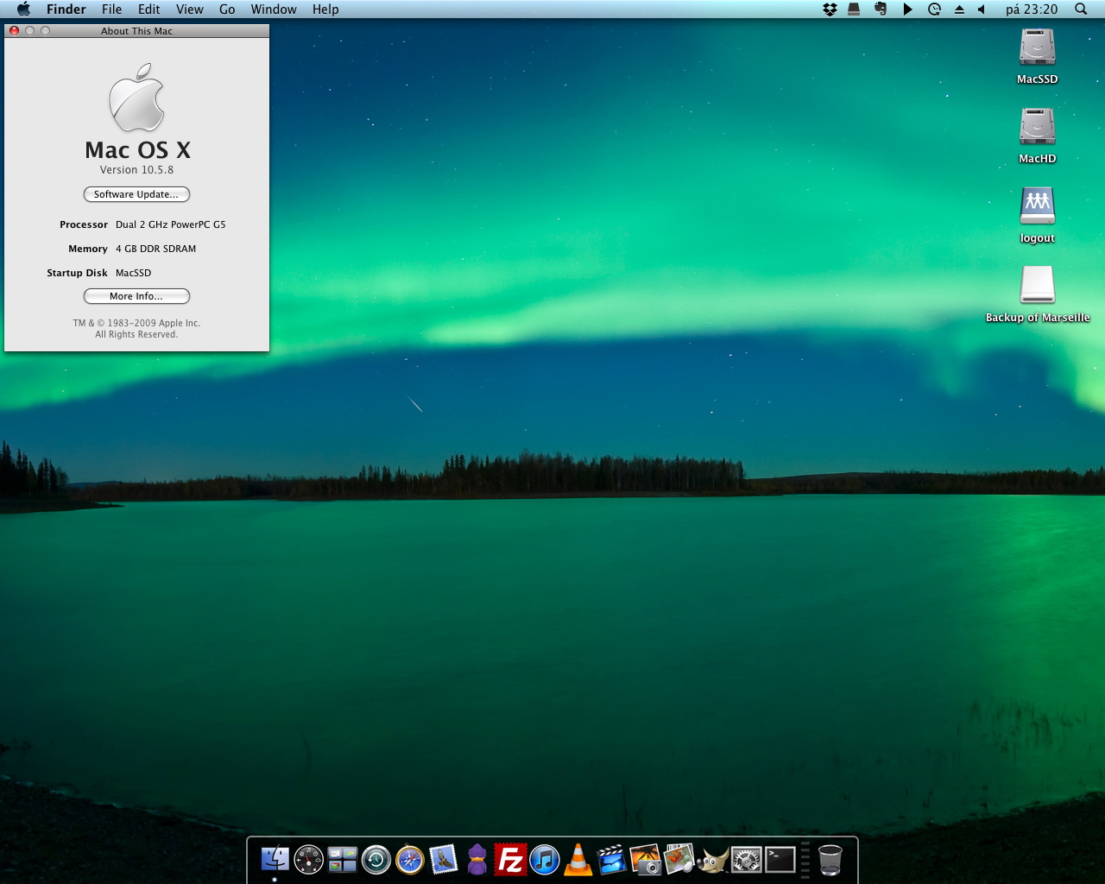Open iTunes from the dock
This screenshot has height=884, width=1105.
pos(544,860)
